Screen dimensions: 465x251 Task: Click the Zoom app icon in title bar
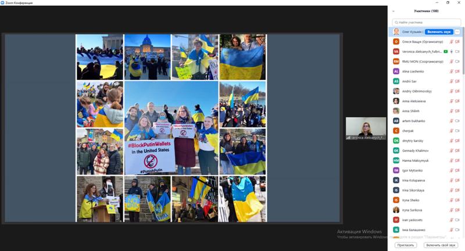click(x=2, y=3)
